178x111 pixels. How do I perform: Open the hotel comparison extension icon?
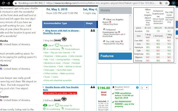[173, 3]
